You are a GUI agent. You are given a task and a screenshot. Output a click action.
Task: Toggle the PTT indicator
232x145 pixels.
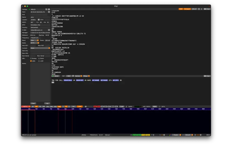pos(109,106)
